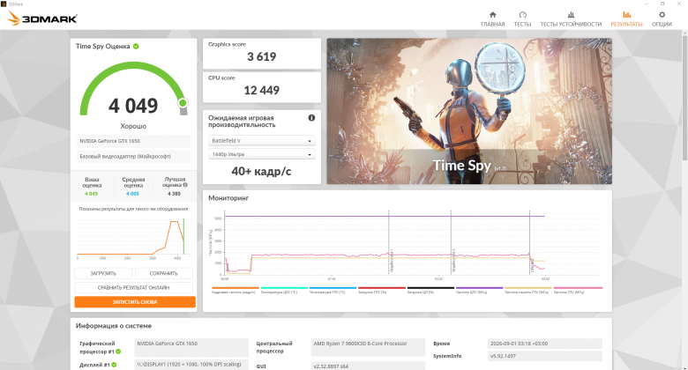Toggle Загрузка ЦП black legend

pyautogui.click(x=430, y=290)
